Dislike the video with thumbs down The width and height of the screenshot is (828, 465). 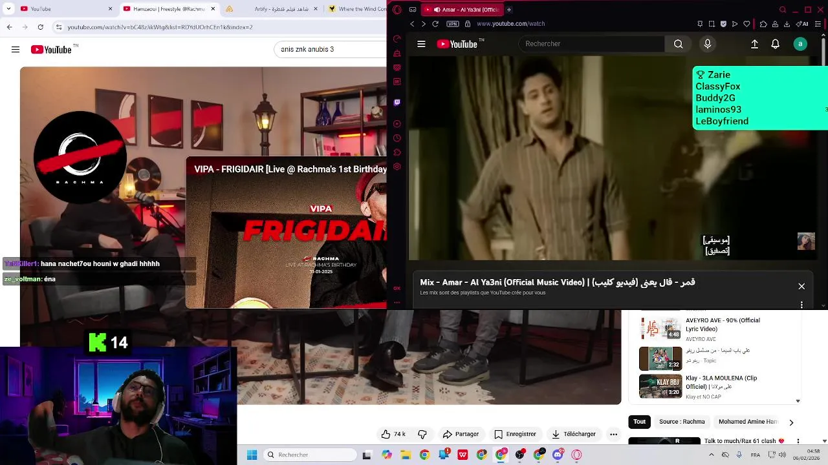422,434
